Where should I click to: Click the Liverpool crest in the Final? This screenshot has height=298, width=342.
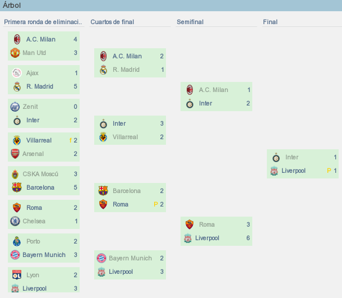(x=274, y=171)
